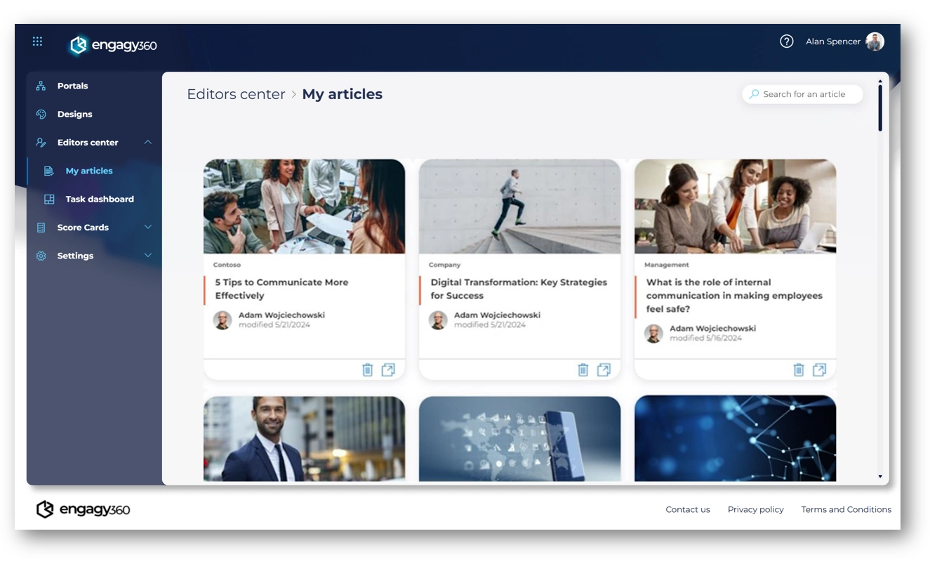This screenshot has width=930, height=569.
Task: Select My articles in sidebar
Action: pos(88,171)
